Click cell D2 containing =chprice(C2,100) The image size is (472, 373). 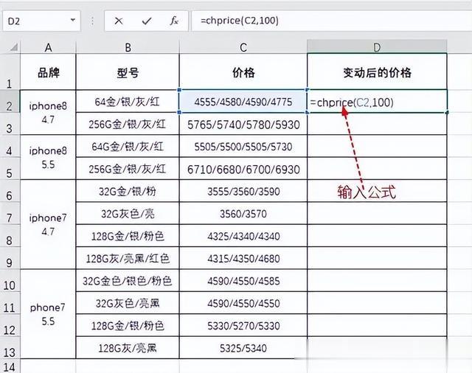pos(377,102)
